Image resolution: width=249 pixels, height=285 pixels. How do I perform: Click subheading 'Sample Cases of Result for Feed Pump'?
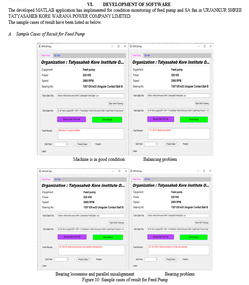(50, 34)
